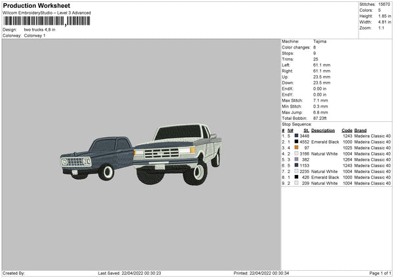Image resolution: width=394 pixels, height=278 pixels.
Task: Click the Brand column header
Action: (361, 130)
